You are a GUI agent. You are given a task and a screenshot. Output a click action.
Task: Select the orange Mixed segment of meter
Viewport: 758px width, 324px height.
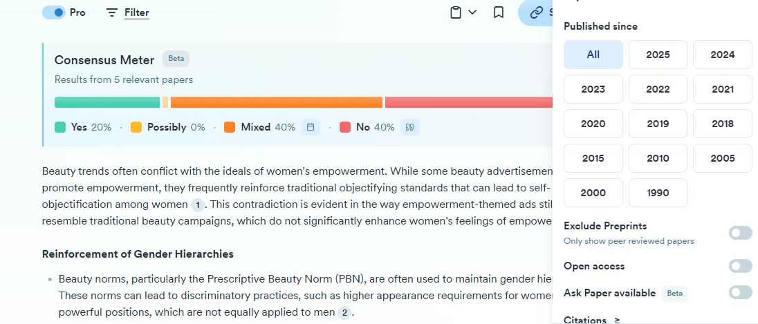pyautogui.click(x=277, y=102)
